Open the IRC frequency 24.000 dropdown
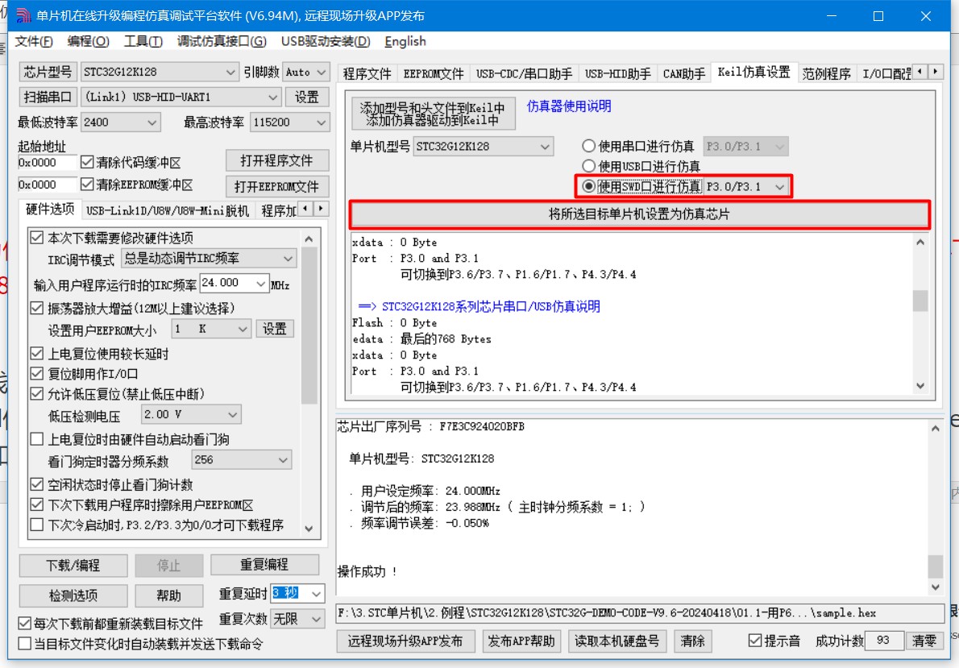This screenshot has width=959, height=668. point(235,283)
